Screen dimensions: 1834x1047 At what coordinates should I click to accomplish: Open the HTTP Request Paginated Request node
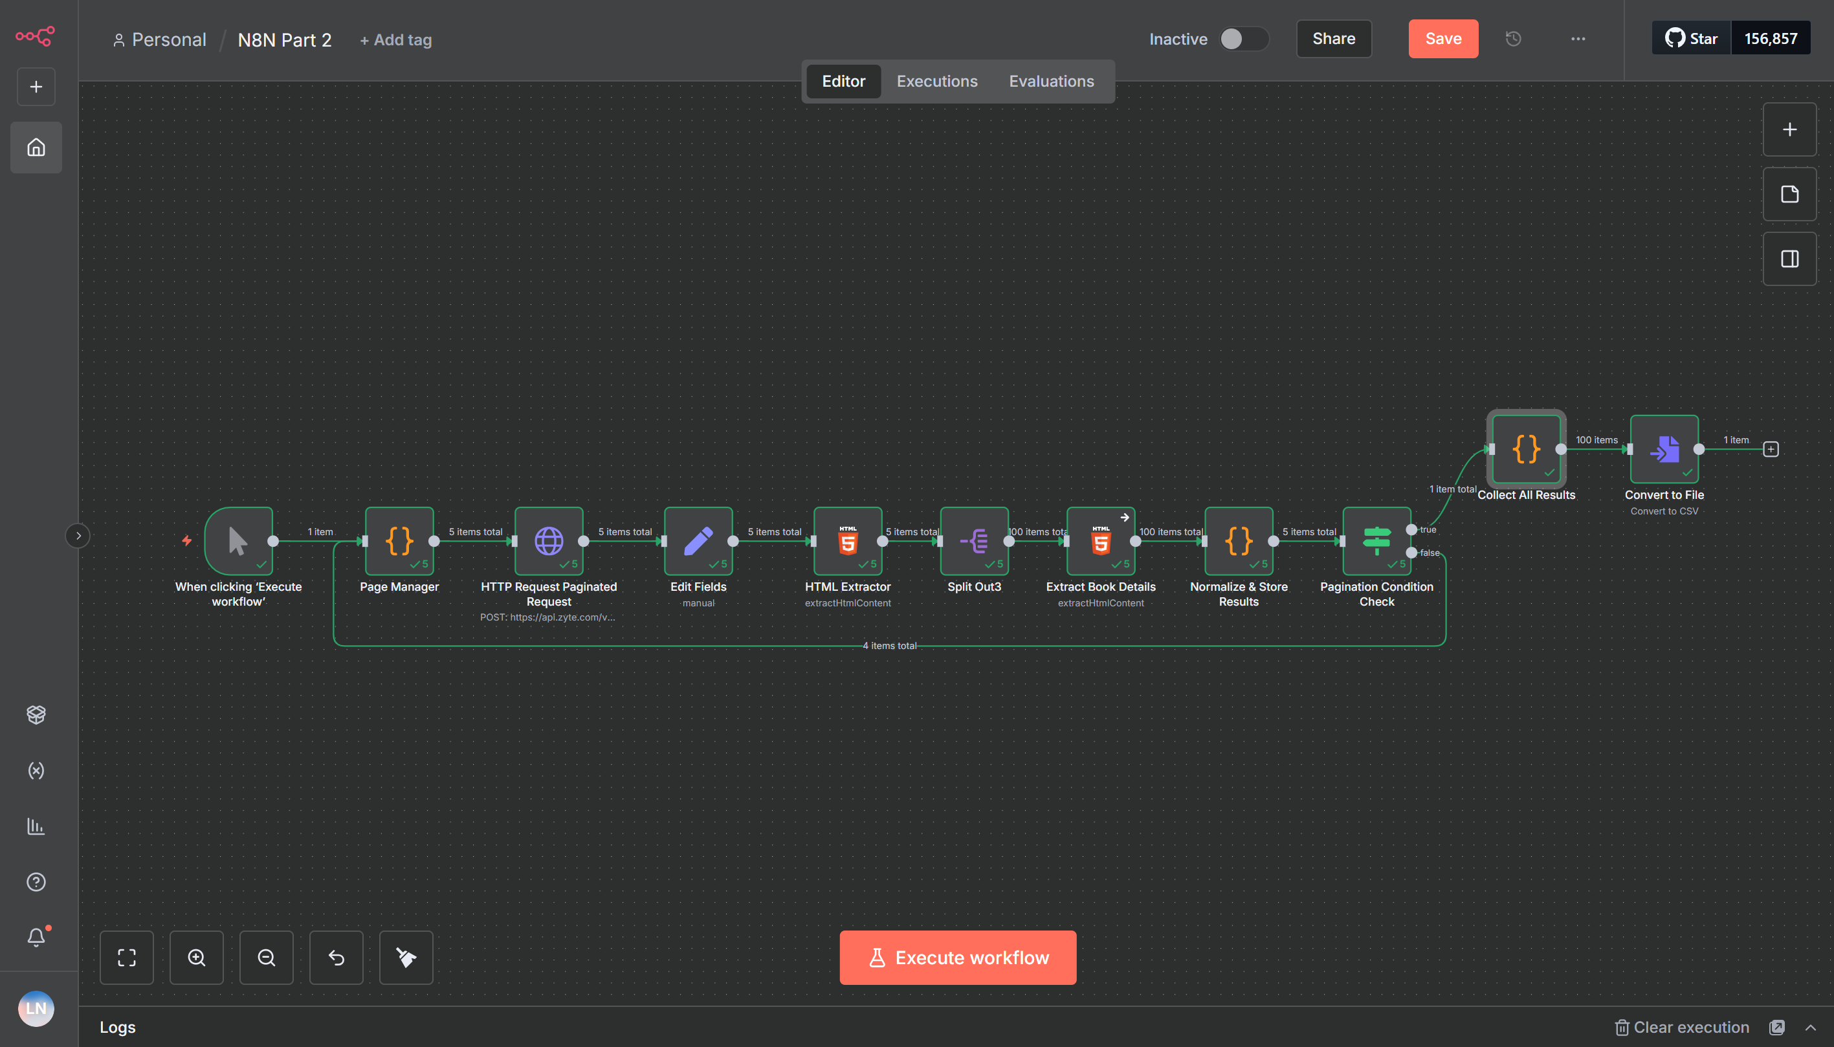pyautogui.click(x=549, y=541)
